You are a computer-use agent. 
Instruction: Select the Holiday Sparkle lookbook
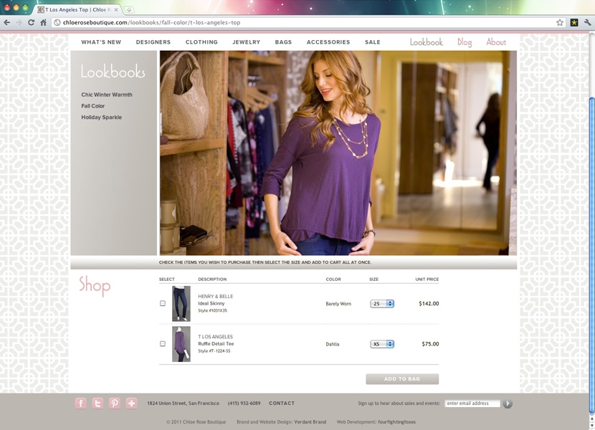101,118
